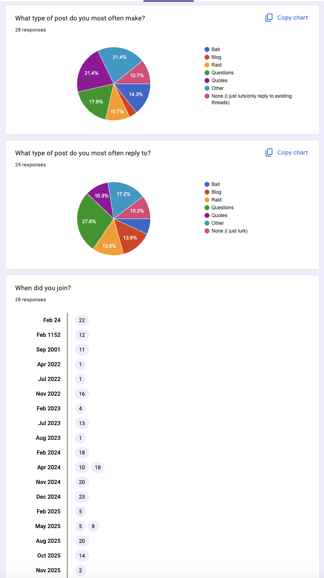The image size is (324, 578).
Task: Click the 16 chip beside Nov 2022
Action: tap(82, 394)
